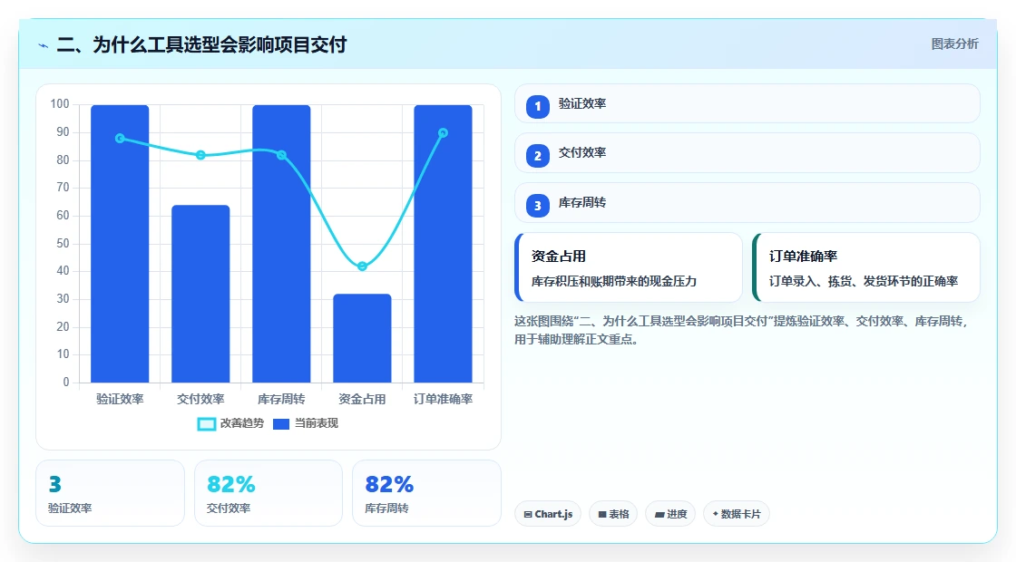Open the 订单准确率 info card
This screenshot has height=562, width=1016.
coord(866,267)
